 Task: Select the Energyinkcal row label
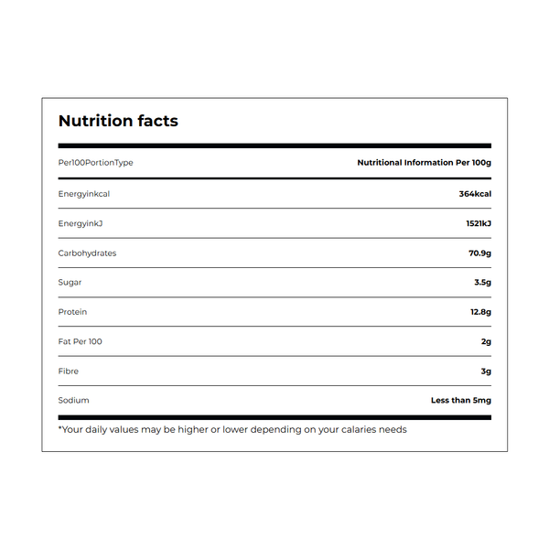coord(84,194)
